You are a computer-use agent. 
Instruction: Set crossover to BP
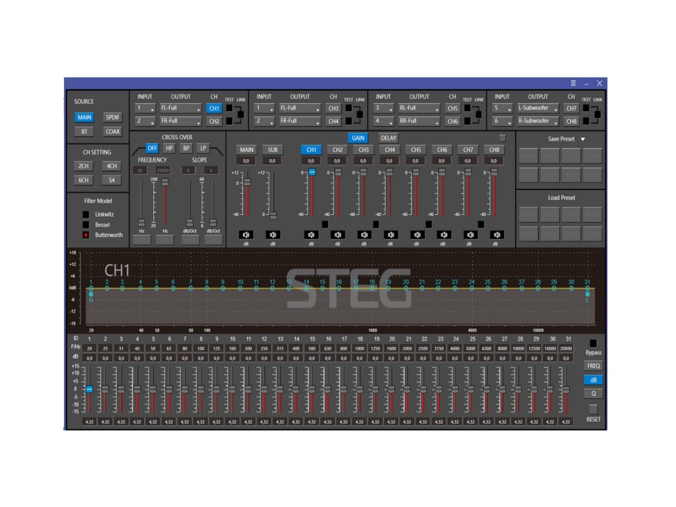click(x=186, y=149)
